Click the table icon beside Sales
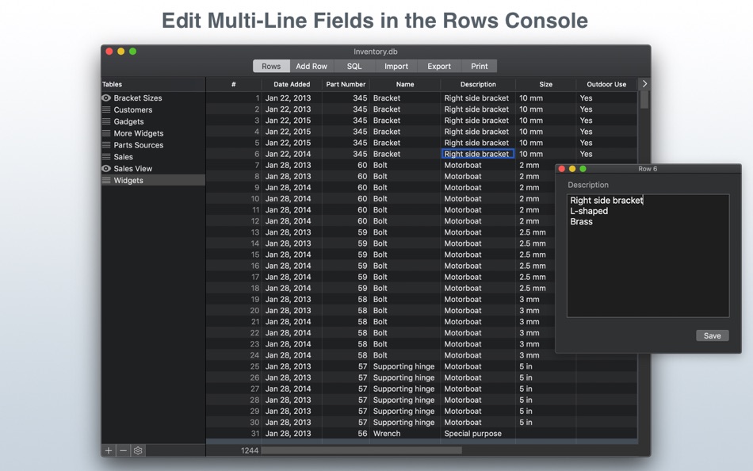The height and width of the screenshot is (471, 753). coord(106,157)
